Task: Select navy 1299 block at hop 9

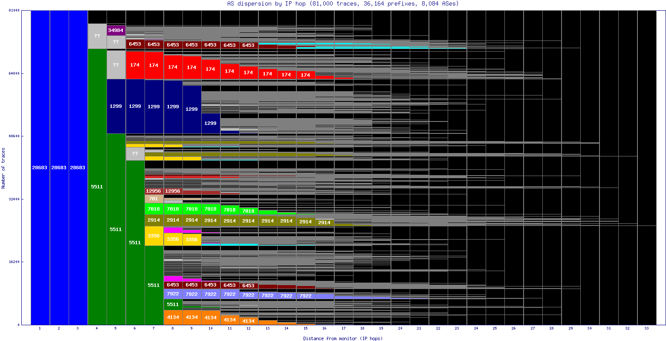Action: (192, 109)
